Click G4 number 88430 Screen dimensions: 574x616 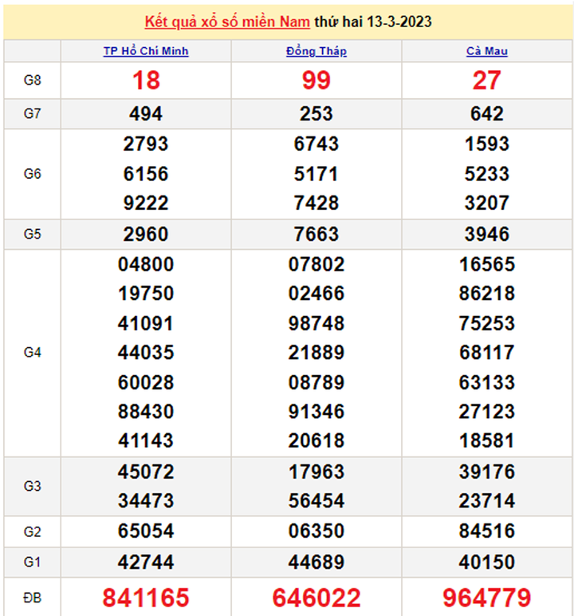coord(146,411)
